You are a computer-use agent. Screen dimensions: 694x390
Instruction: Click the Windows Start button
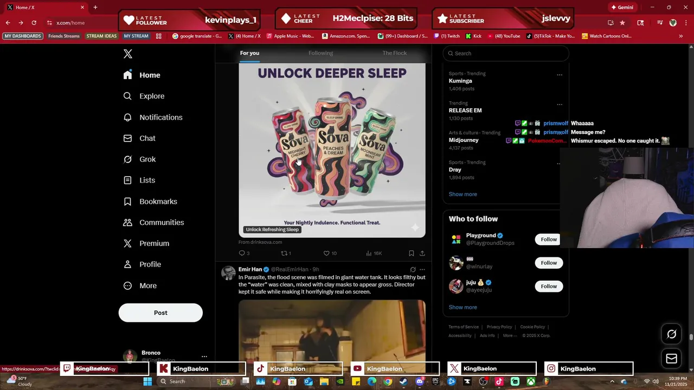tap(147, 381)
